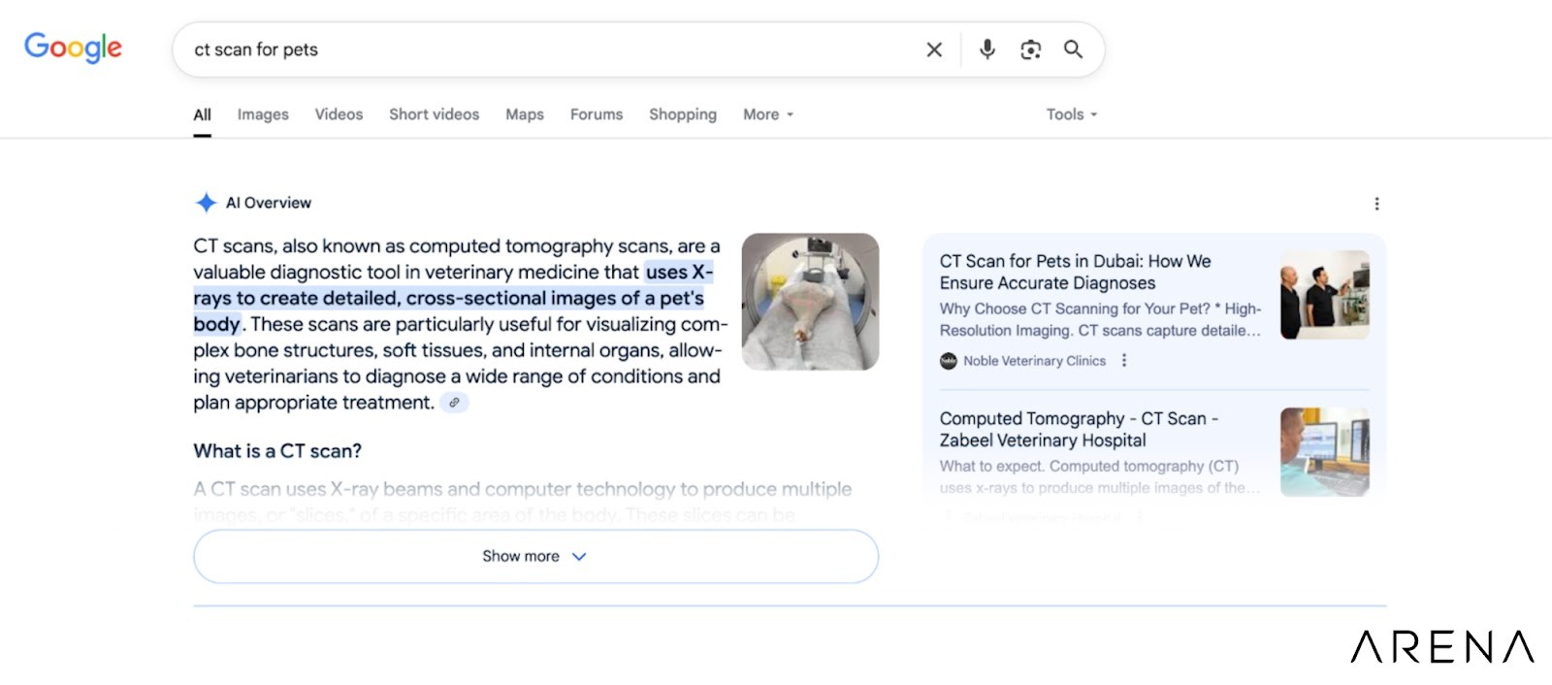Submit search with magnifying glass icon

(1073, 49)
